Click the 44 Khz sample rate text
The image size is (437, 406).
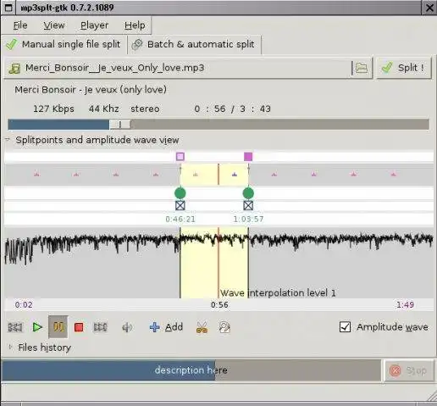click(x=104, y=108)
